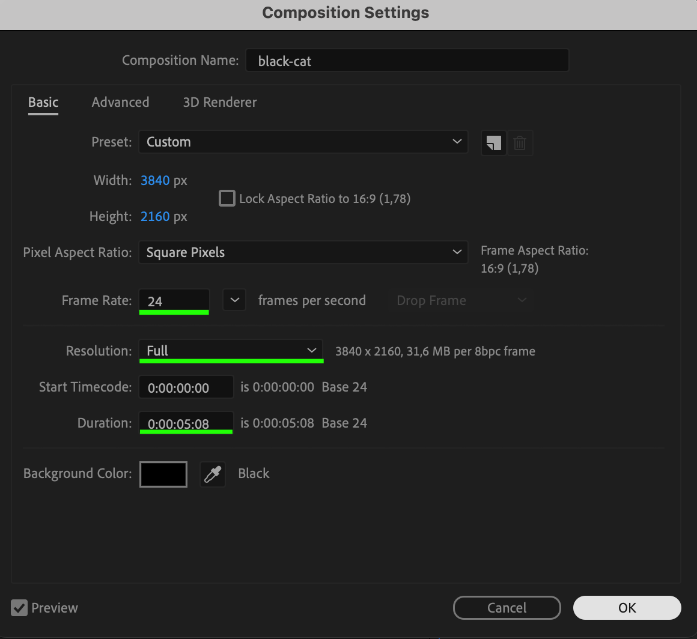This screenshot has width=697, height=639.
Task: Open frame rate presets arrow
Action: 234,300
